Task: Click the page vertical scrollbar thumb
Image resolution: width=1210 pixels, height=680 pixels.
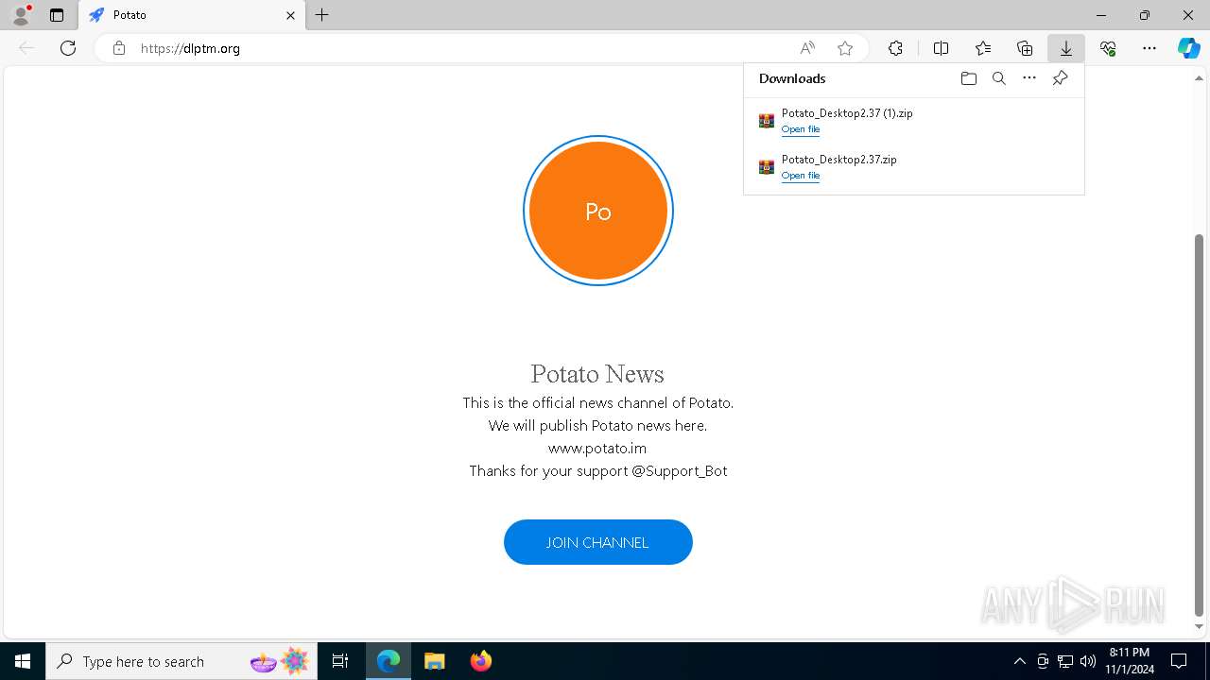Action: click(x=1200, y=425)
